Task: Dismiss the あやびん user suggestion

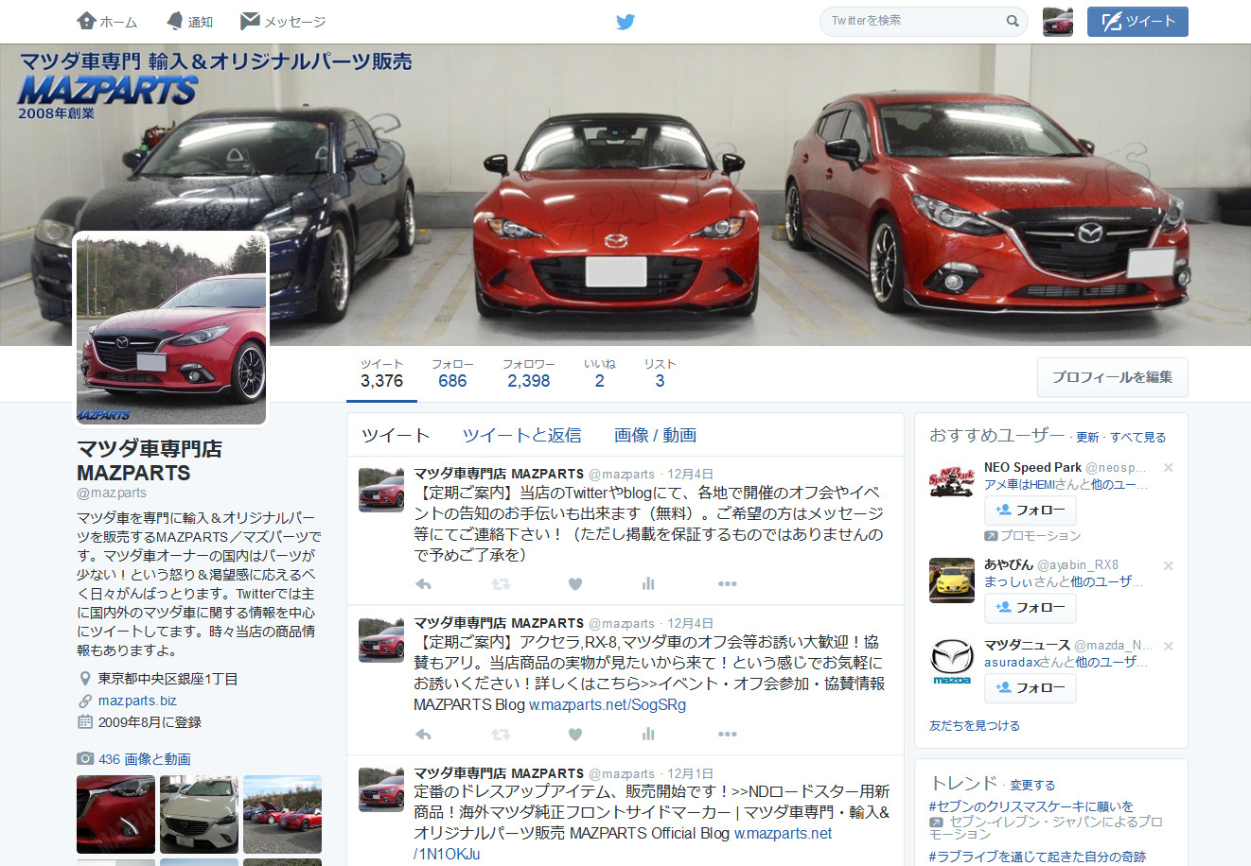Action: [1169, 567]
